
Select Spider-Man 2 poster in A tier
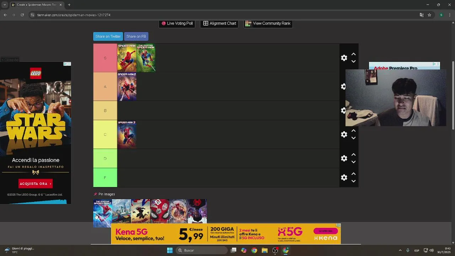(127, 86)
